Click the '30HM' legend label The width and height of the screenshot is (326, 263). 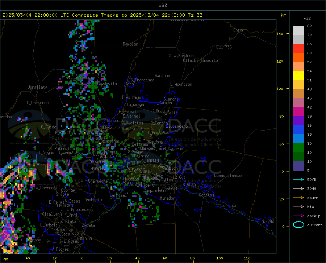point(312,189)
